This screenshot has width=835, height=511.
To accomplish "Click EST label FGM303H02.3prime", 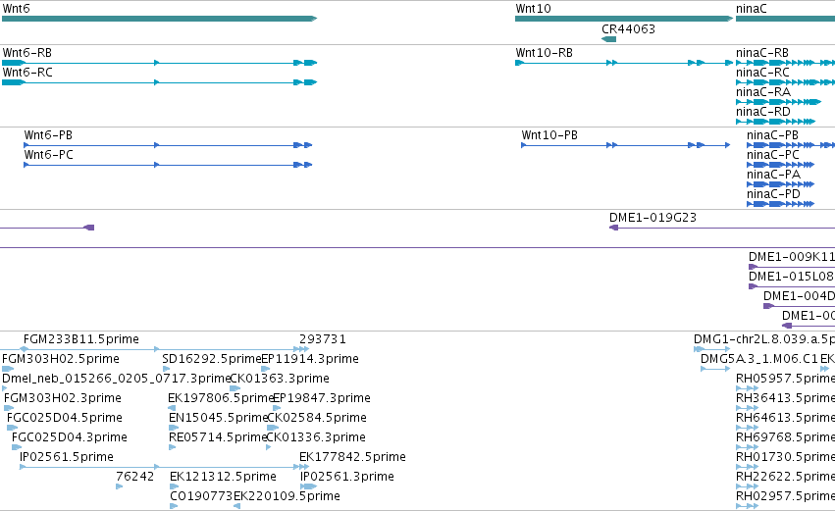I will (x=62, y=398).
